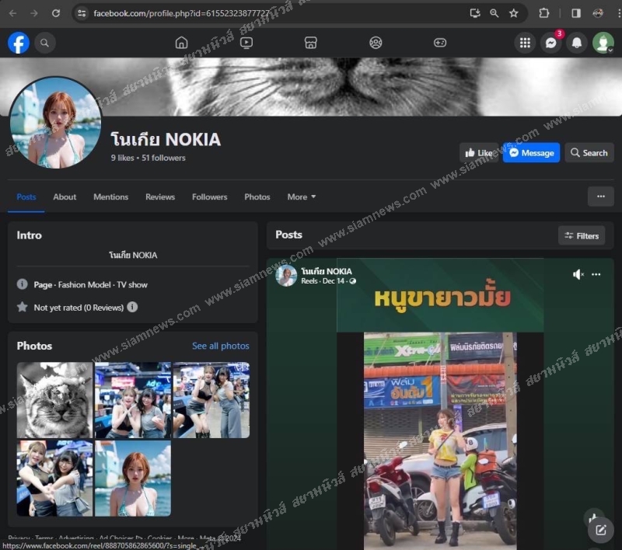Viewport: 622px width, 550px height.
Task: Open Facebook Gaming
Action: [440, 43]
